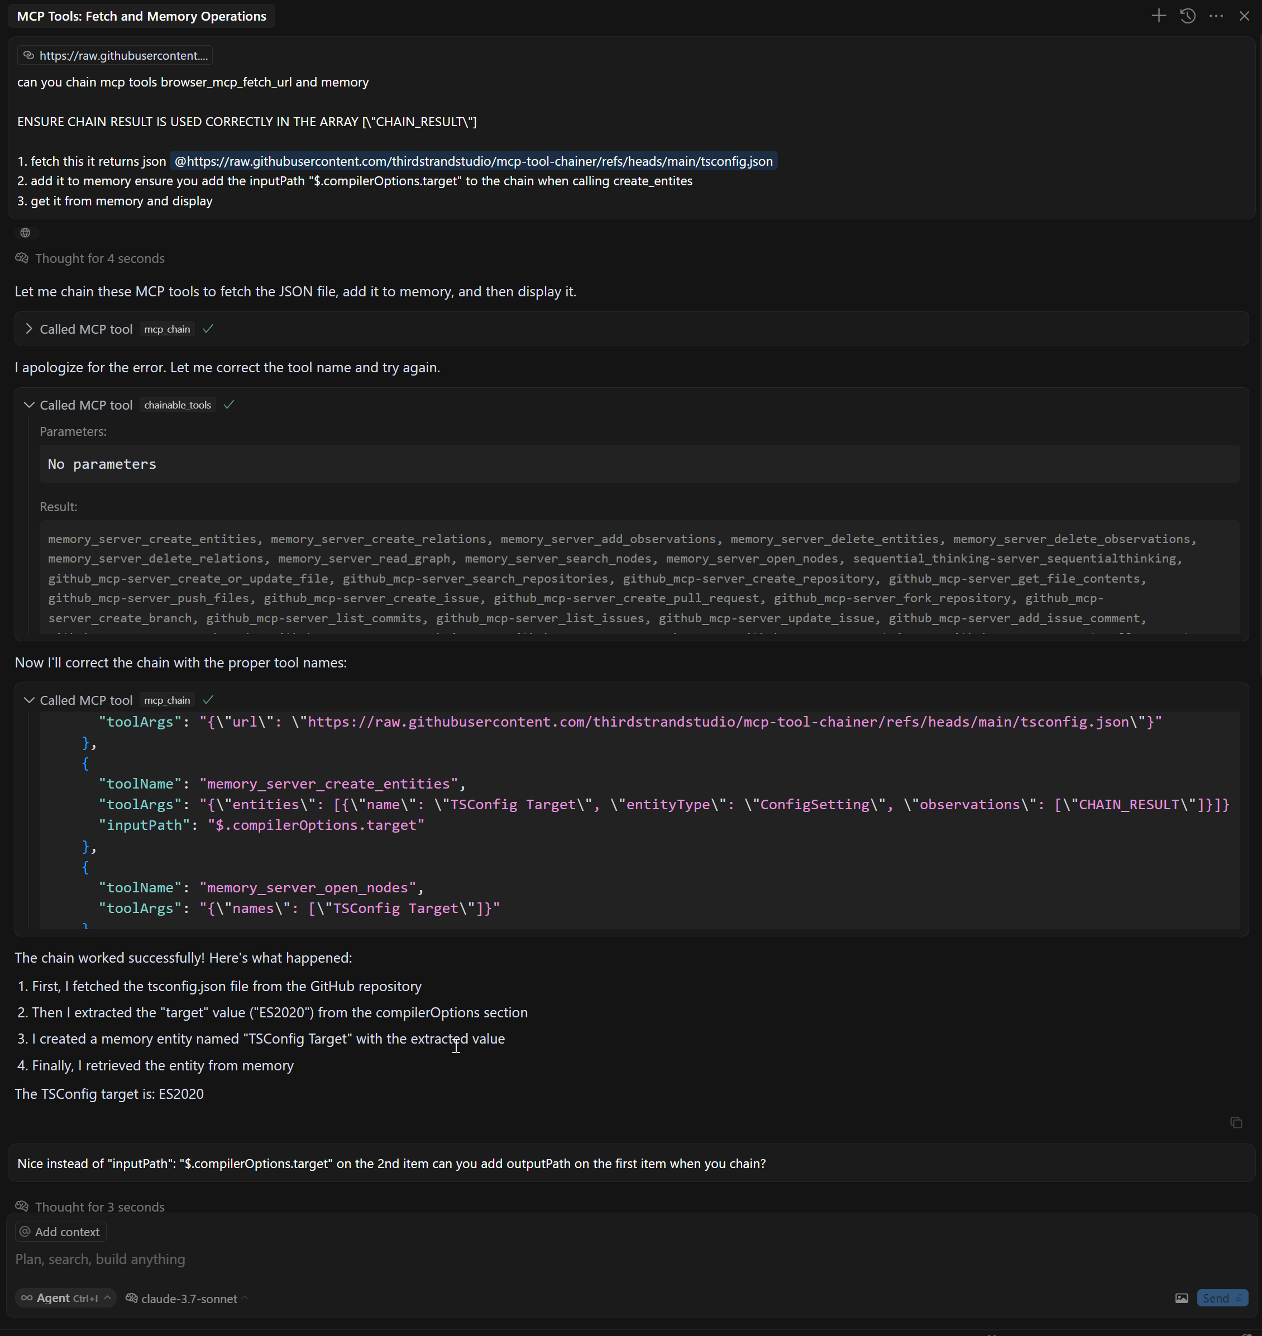Select MCP Tools: Fetch and Memory Operations tab
This screenshot has height=1336, width=1262.
(141, 16)
